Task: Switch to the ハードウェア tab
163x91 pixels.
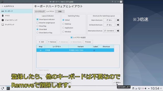Action: point(40,11)
